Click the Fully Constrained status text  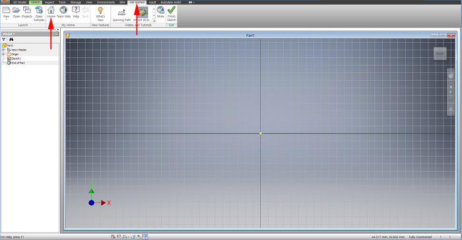[x=420, y=237]
